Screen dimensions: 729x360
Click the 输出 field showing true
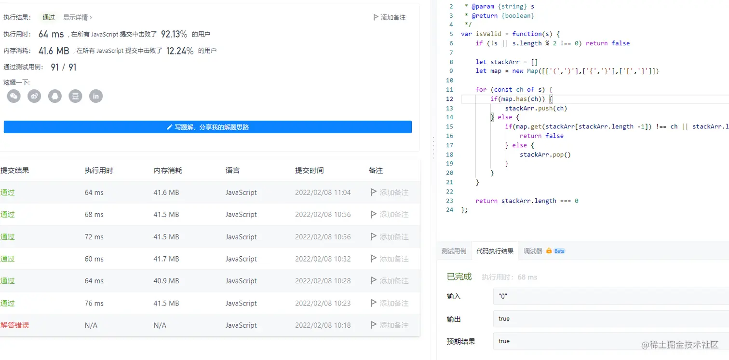(611, 318)
